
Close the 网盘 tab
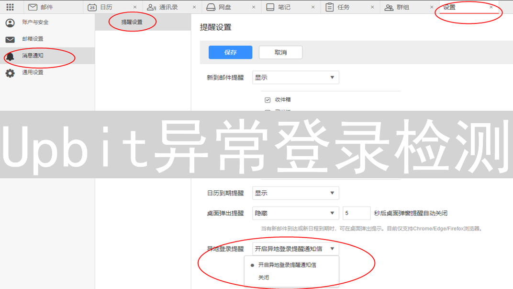pos(254,7)
